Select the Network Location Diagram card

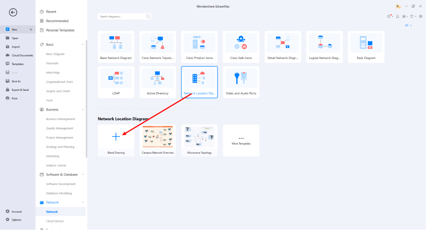click(x=199, y=82)
